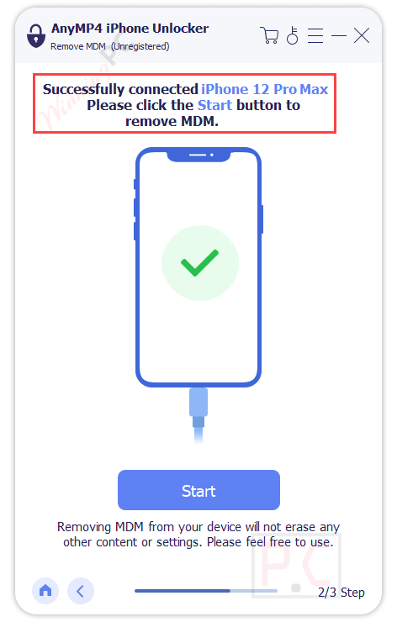Click the blue Start link text
Screen dimensions: 397x622
pos(214,105)
